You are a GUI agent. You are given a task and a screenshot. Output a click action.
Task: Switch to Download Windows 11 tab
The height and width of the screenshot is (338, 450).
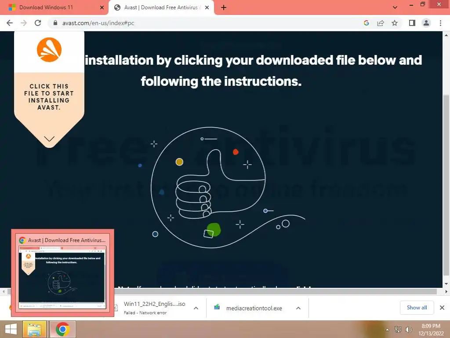click(x=54, y=7)
